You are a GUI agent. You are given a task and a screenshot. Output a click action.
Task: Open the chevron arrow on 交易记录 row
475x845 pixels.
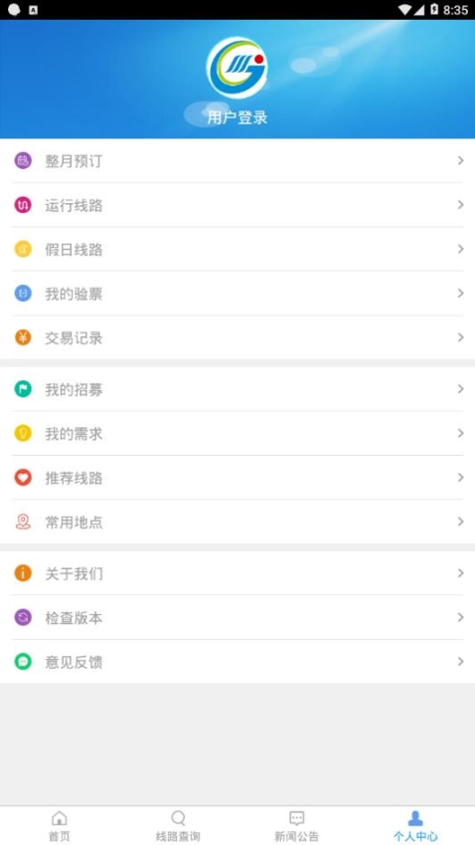[x=460, y=337]
